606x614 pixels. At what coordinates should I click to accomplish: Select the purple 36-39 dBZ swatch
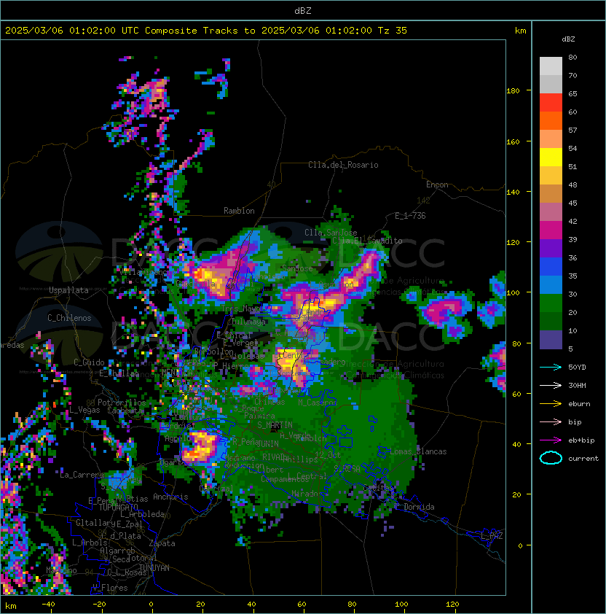click(x=551, y=249)
